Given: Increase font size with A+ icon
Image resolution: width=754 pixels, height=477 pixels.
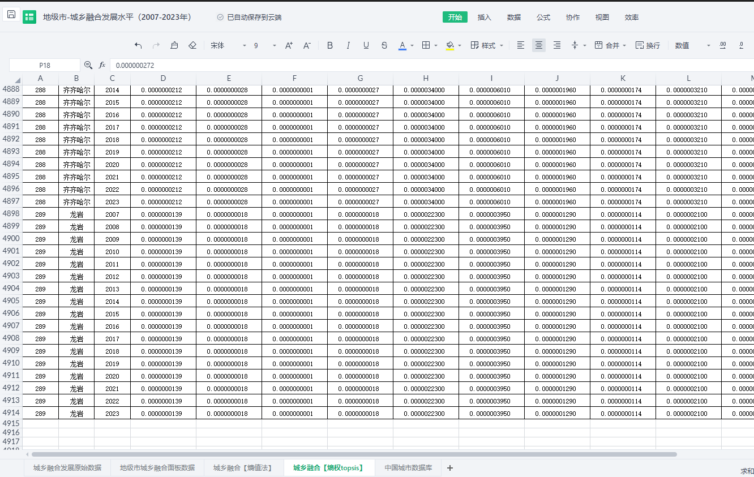Looking at the screenshot, I should pyautogui.click(x=289, y=45).
